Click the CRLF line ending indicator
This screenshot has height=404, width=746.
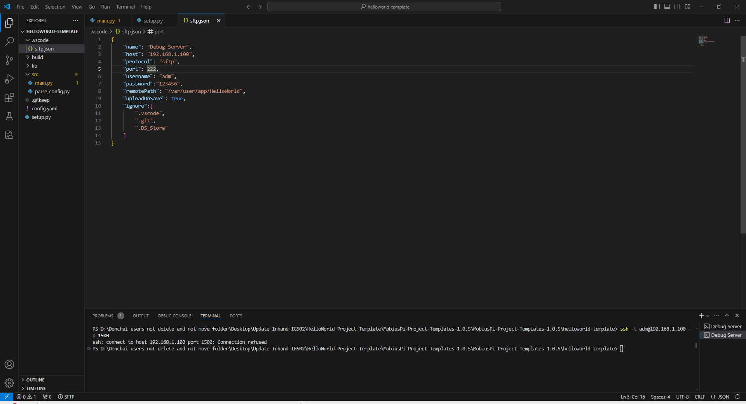click(x=699, y=397)
